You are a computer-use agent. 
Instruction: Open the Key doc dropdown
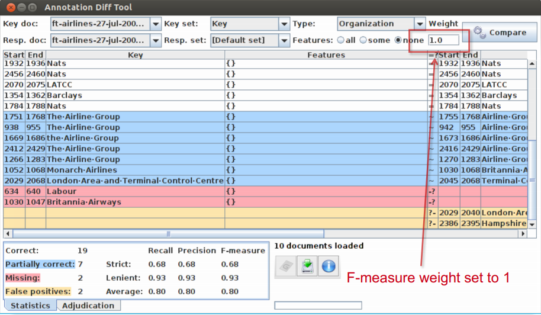[156, 24]
